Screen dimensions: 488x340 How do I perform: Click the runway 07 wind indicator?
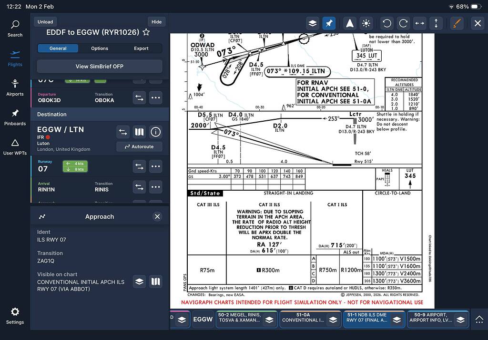[75, 166]
